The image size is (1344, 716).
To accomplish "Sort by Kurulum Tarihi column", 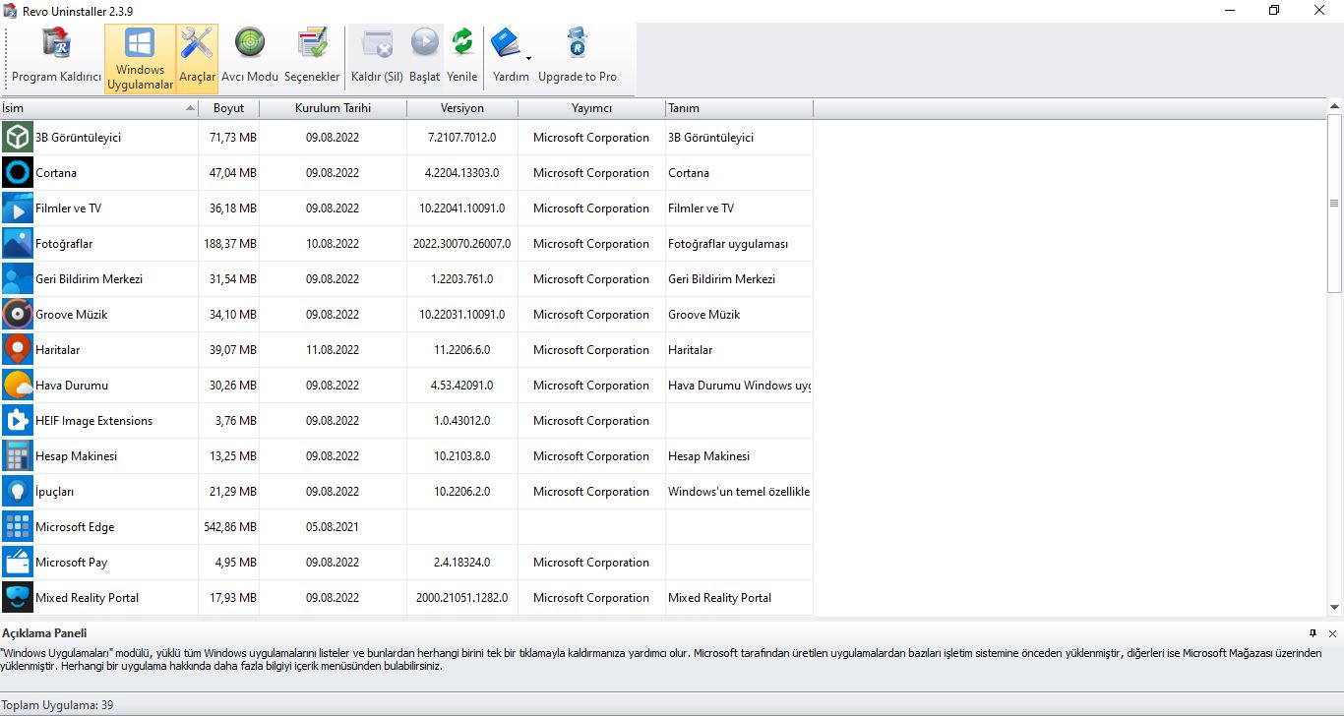I will (333, 108).
